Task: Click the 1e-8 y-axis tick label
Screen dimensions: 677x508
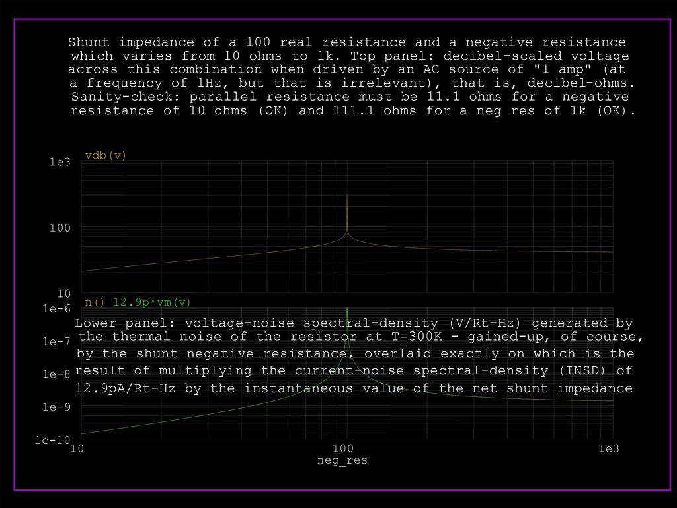Action: [x=57, y=374]
